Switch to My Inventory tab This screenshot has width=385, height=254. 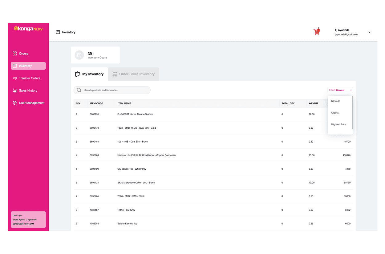point(89,74)
